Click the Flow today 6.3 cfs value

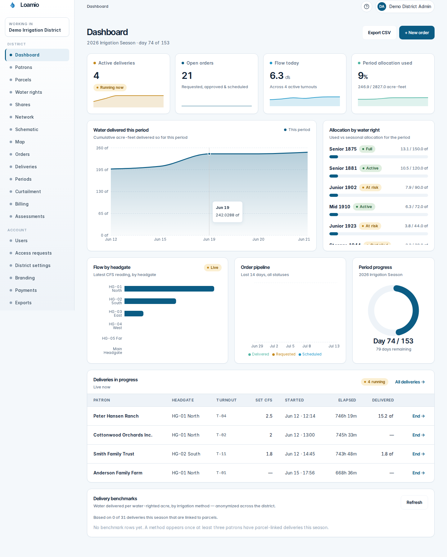(280, 76)
